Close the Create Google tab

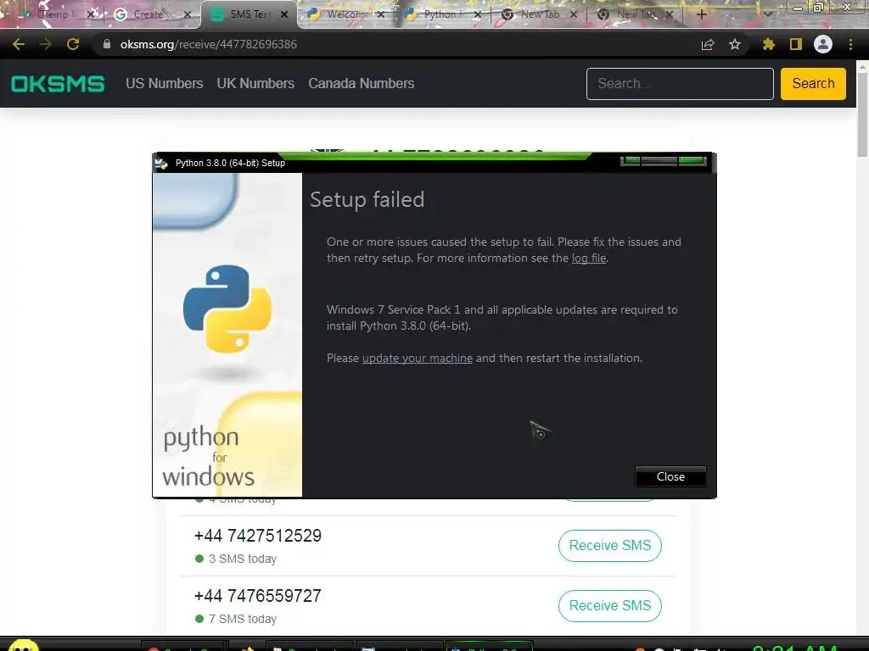point(188,14)
